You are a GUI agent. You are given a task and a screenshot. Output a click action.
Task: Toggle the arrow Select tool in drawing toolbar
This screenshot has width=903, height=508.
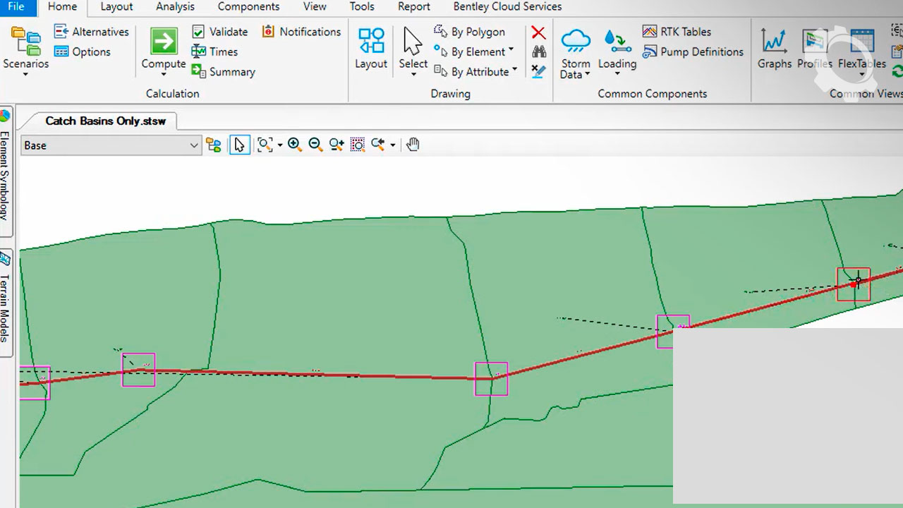[x=240, y=145]
